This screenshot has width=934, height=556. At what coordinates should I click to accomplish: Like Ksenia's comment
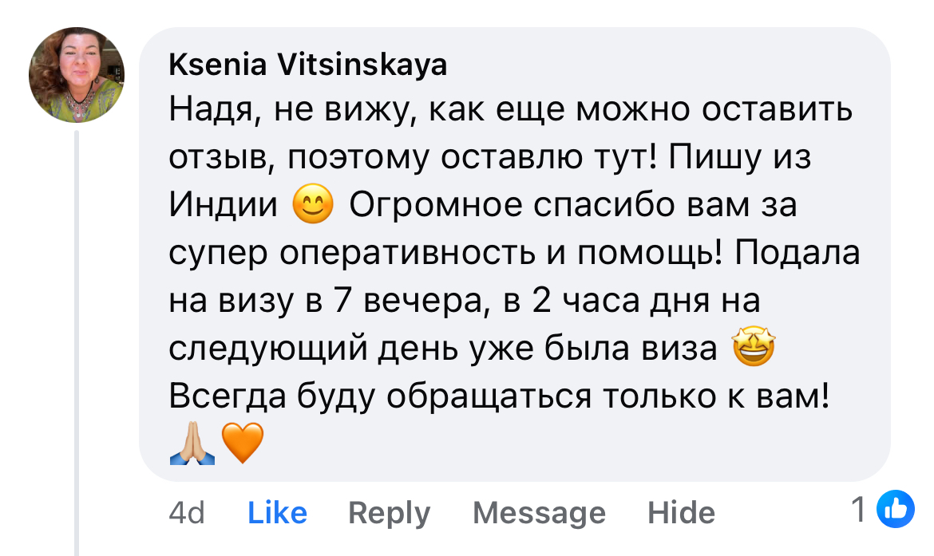[277, 512]
